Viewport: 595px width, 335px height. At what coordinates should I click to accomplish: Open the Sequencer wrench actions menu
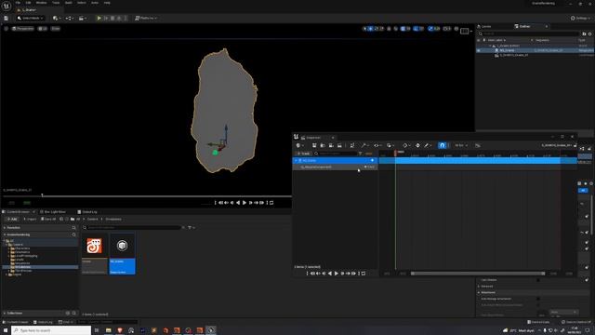tap(364, 145)
